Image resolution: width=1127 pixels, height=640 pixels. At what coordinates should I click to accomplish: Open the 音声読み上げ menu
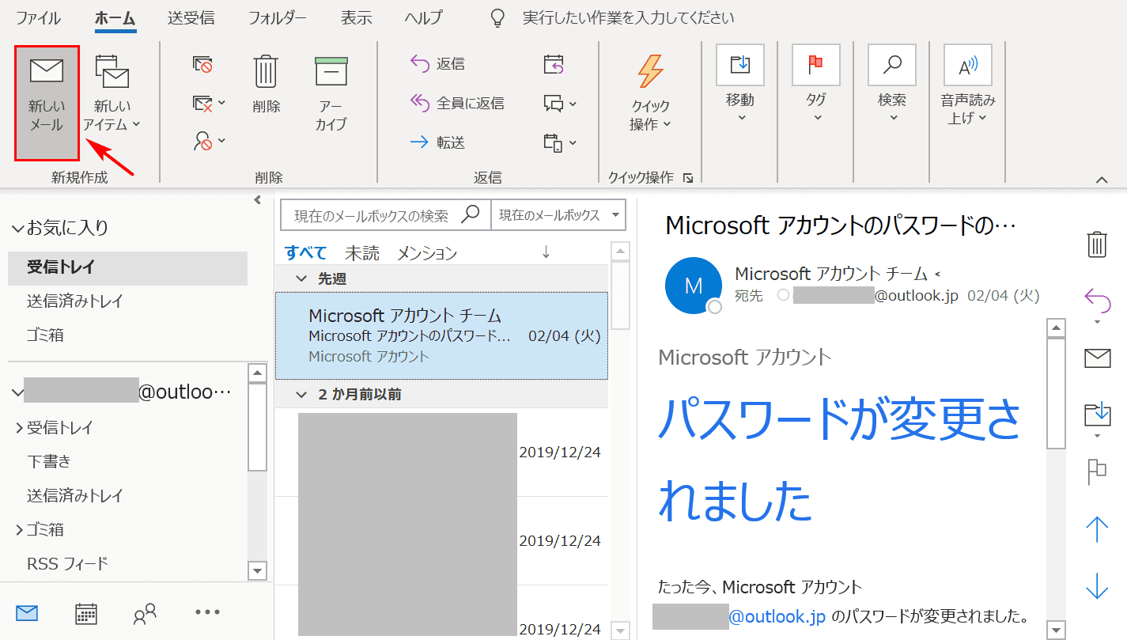pyautogui.click(x=968, y=85)
